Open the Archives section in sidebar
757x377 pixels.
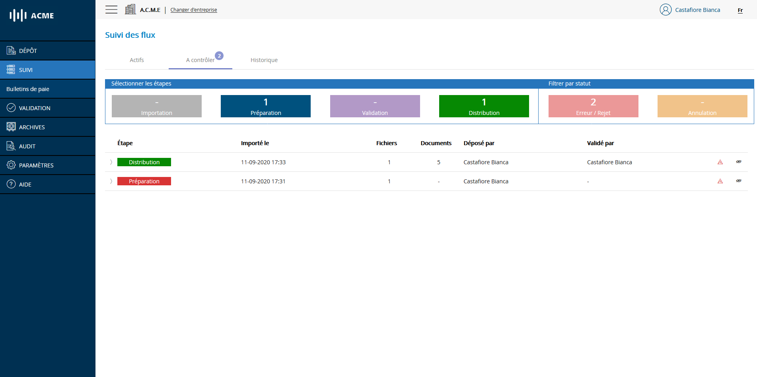point(32,127)
